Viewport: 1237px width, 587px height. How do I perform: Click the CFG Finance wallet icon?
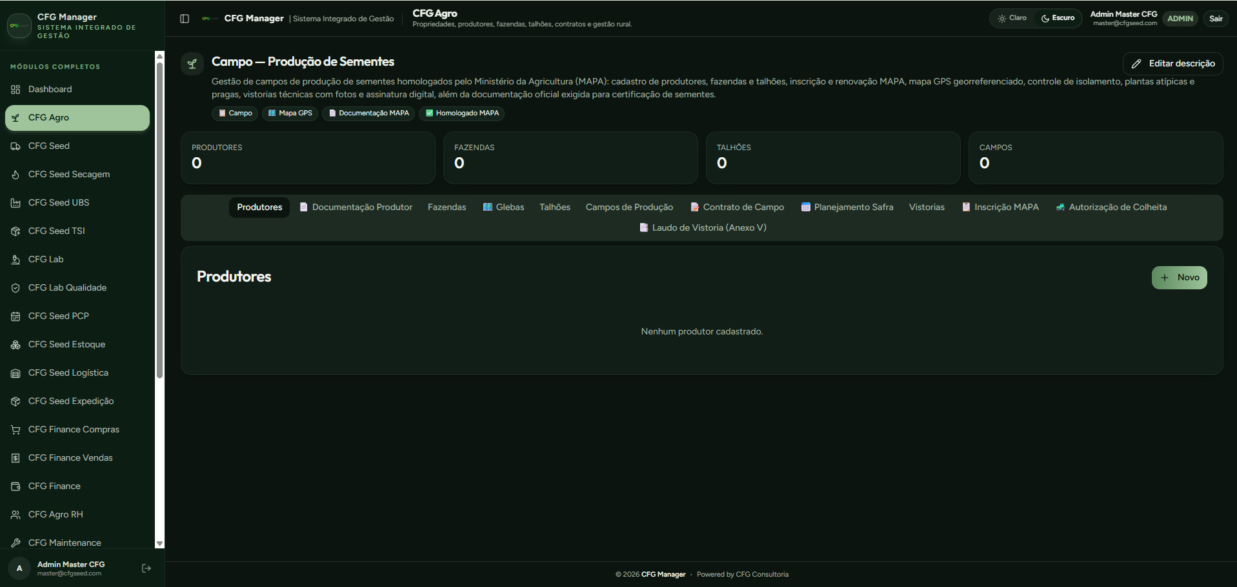pos(15,486)
